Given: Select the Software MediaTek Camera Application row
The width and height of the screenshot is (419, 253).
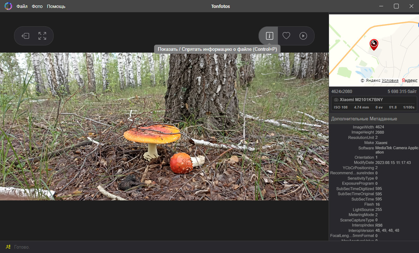Looking at the screenshot, I should coord(374,150).
